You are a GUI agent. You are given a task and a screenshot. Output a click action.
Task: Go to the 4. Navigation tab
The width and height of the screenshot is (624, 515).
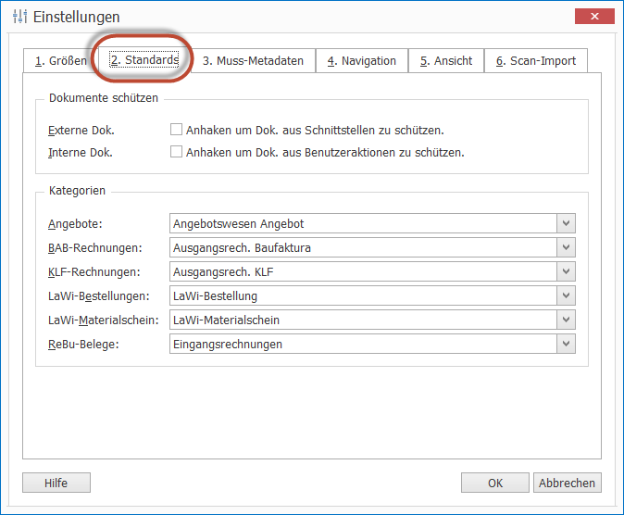(x=361, y=61)
